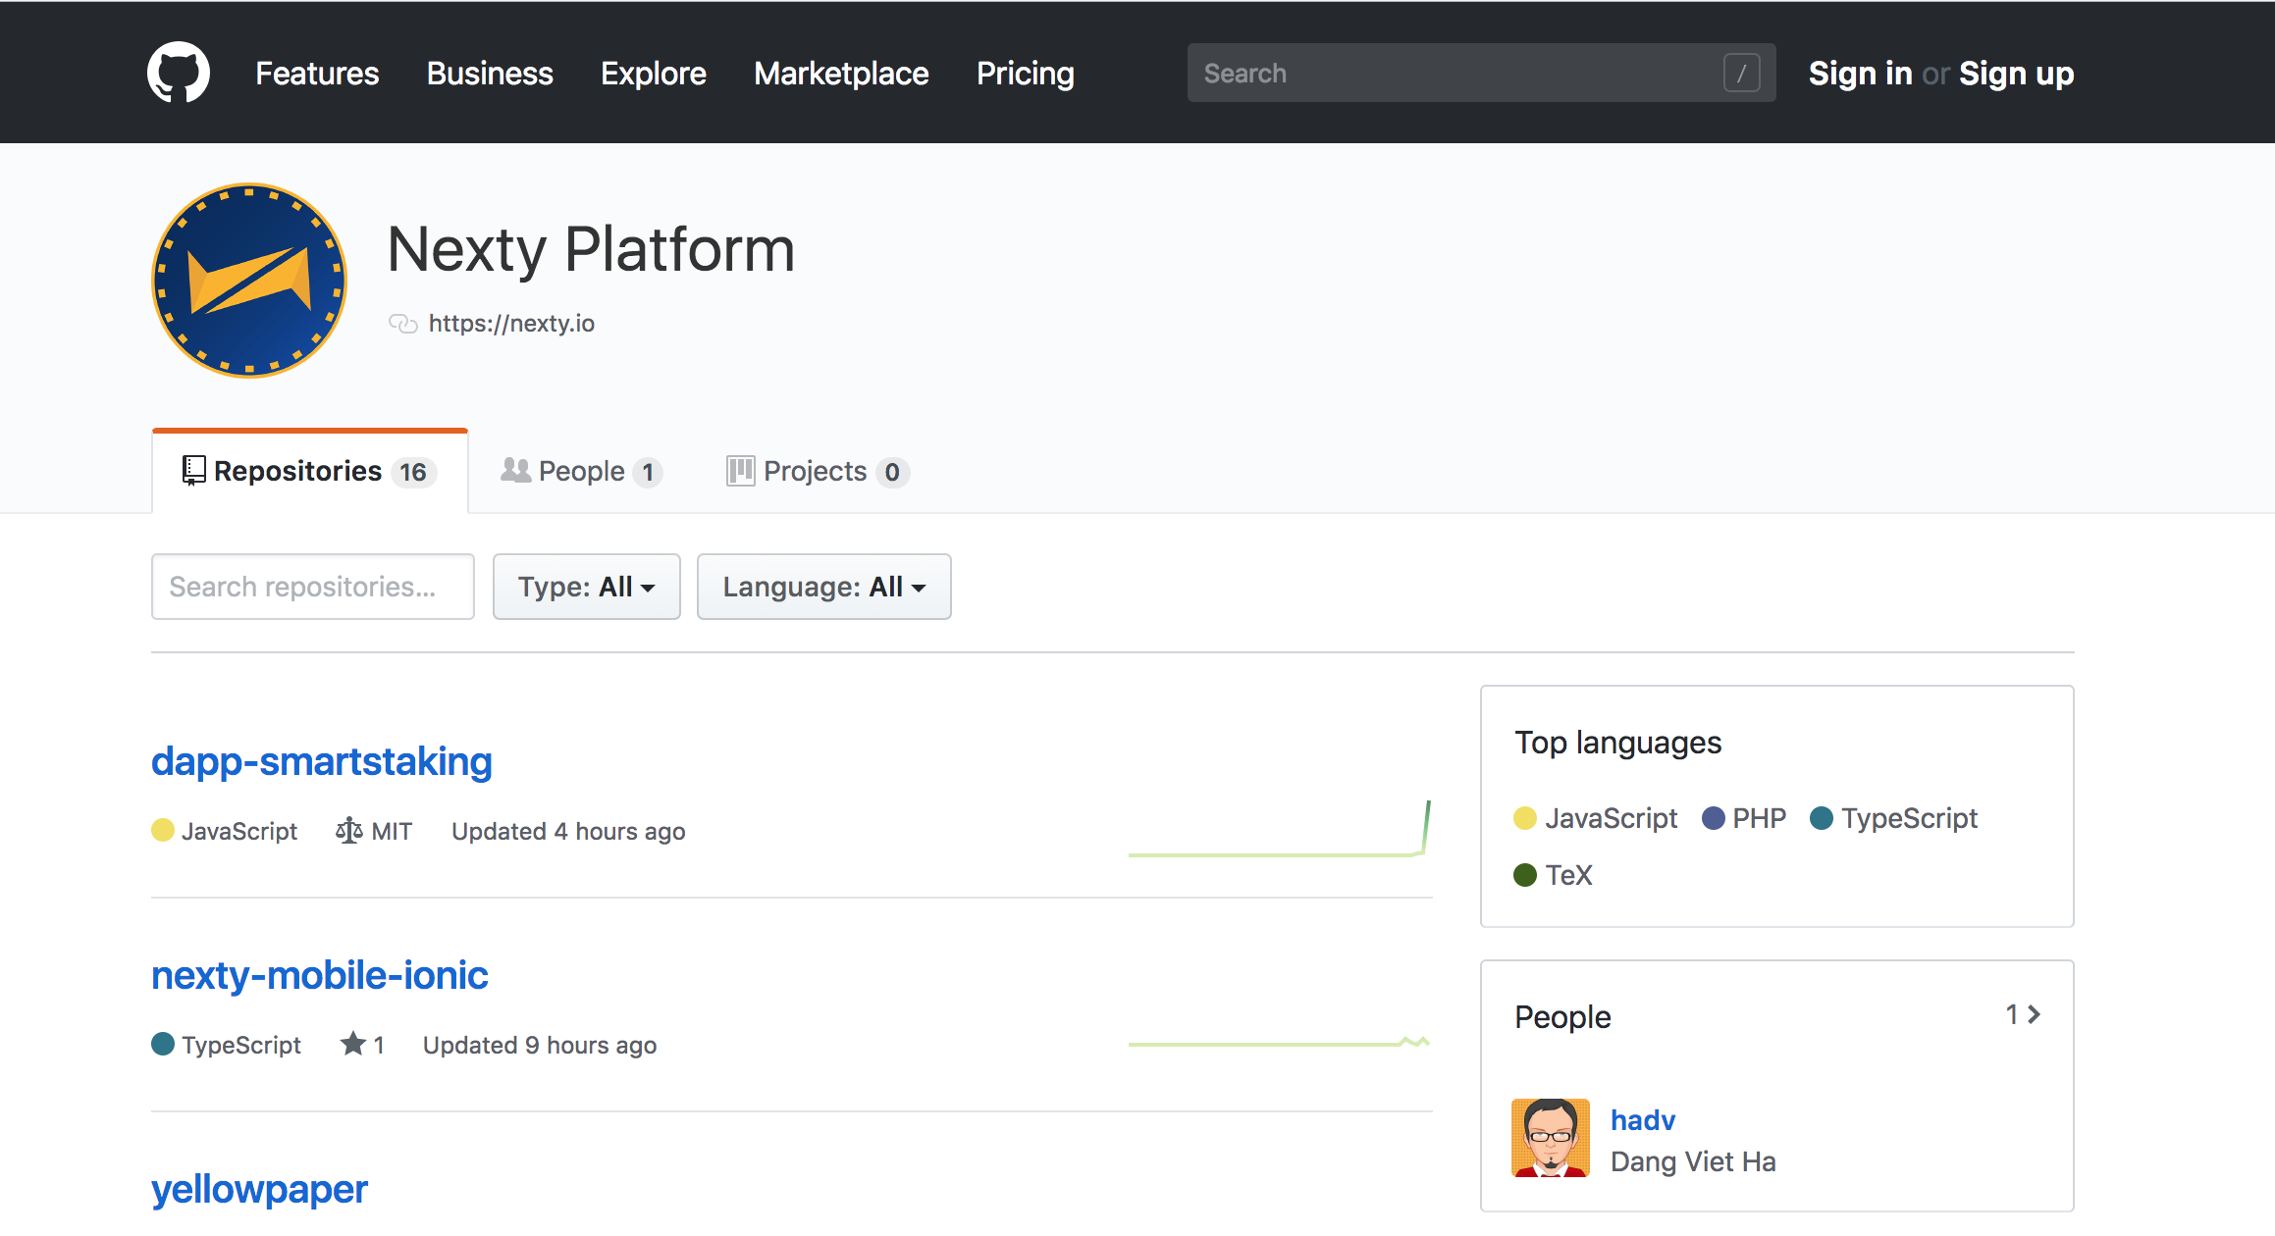This screenshot has width=2275, height=1236.
Task: Open the yellowpaper repository link
Action: tap(259, 1189)
